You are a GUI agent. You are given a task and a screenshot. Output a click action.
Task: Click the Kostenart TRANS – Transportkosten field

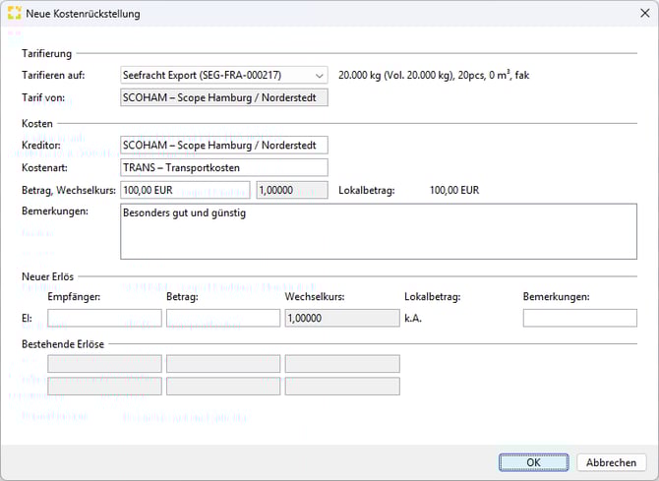224,167
